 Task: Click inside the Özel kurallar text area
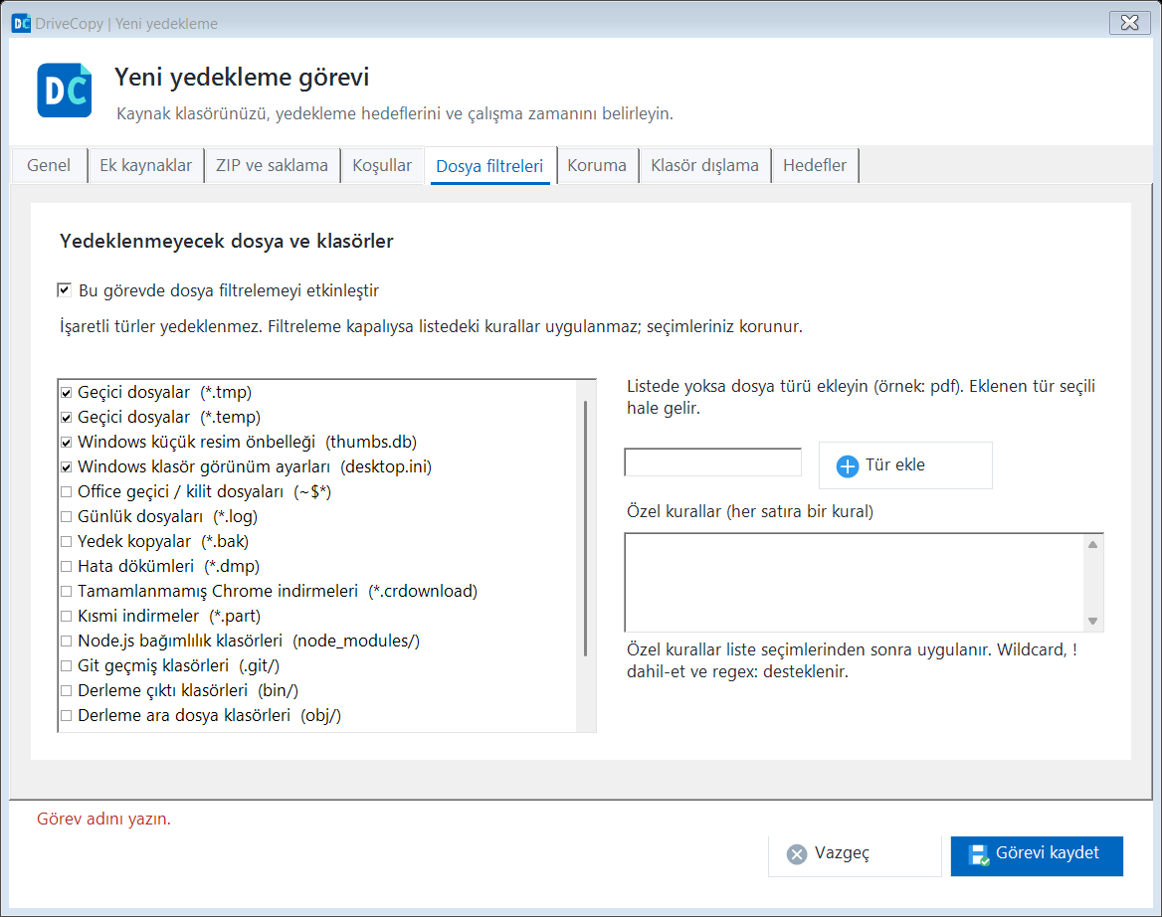point(854,582)
